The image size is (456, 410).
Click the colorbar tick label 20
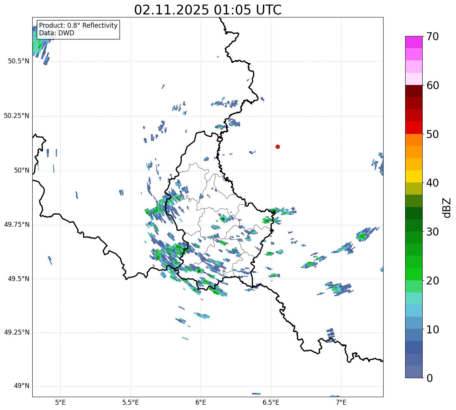[x=432, y=281]
